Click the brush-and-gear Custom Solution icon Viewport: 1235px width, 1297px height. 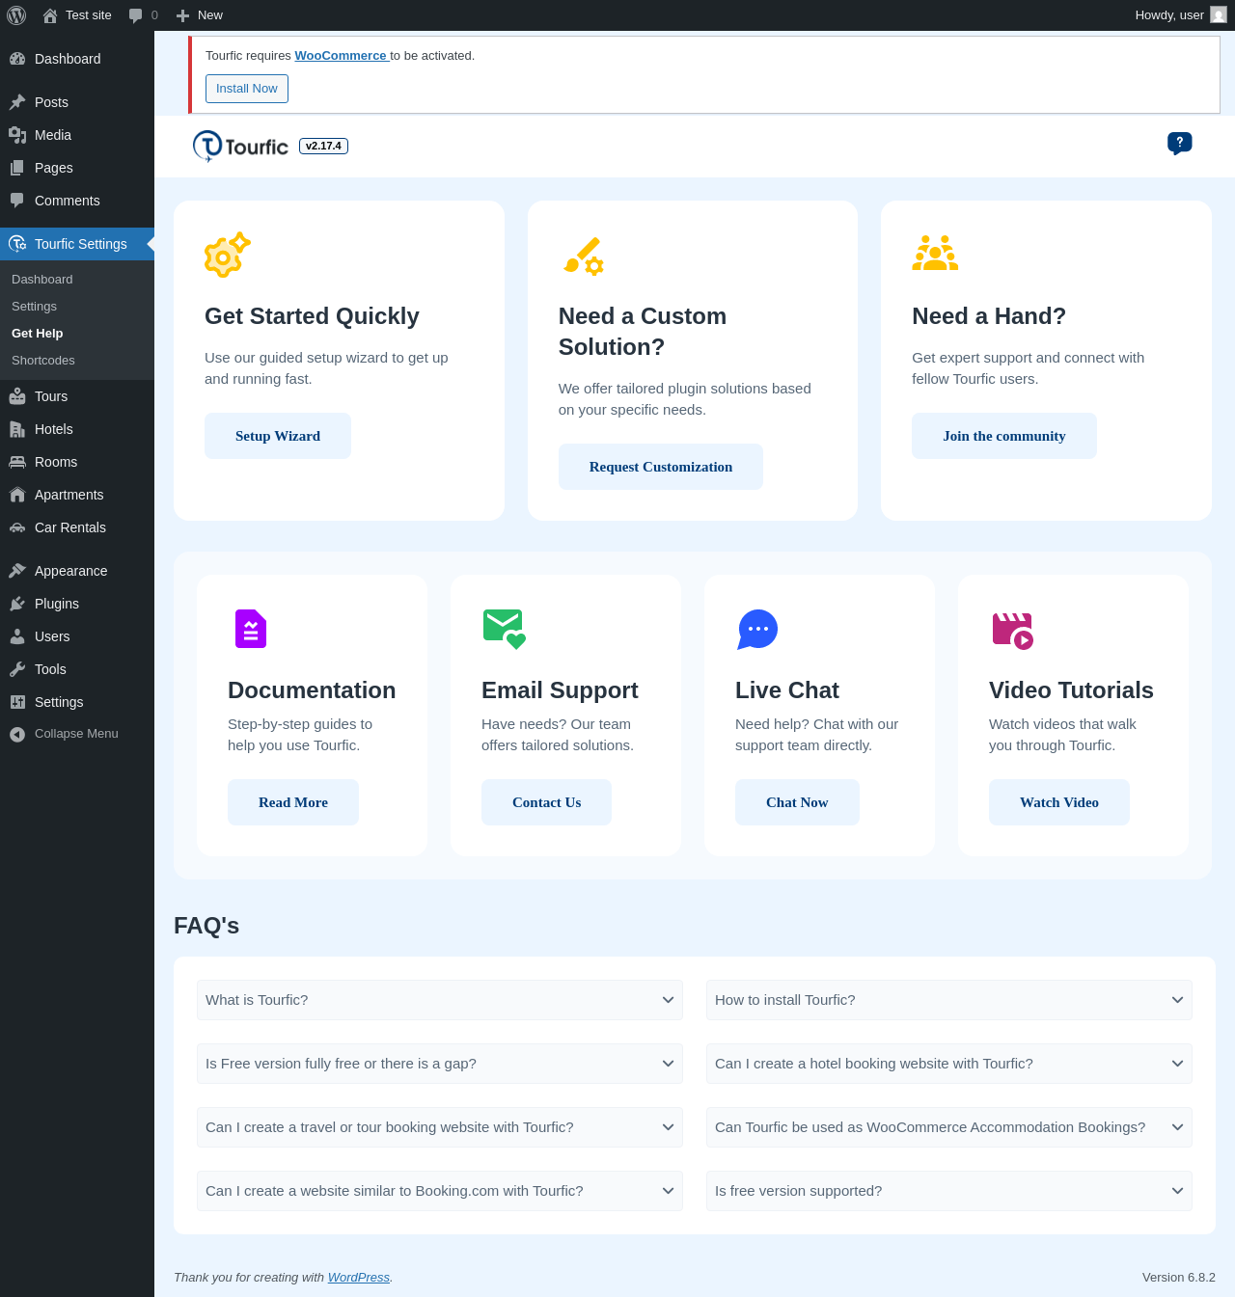pos(583,256)
